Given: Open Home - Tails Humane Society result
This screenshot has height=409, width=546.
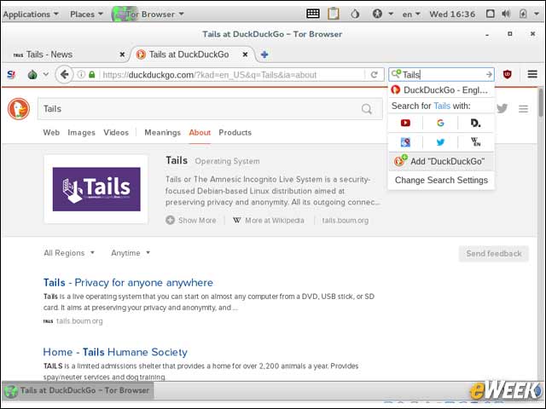Looking at the screenshot, I should point(115,352).
